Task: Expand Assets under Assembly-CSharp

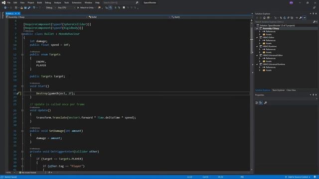Action: pyautogui.click(x=260, y=34)
